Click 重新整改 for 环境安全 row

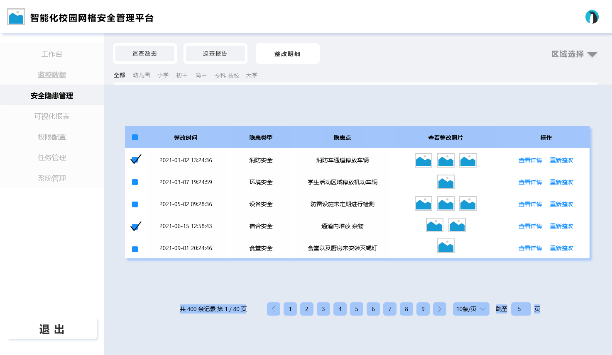(x=562, y=182)
